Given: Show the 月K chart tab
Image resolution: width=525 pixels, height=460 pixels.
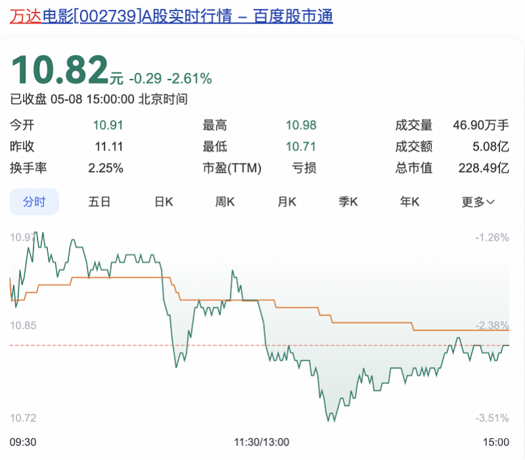Looking at the screenshot, I should point(287,202).
